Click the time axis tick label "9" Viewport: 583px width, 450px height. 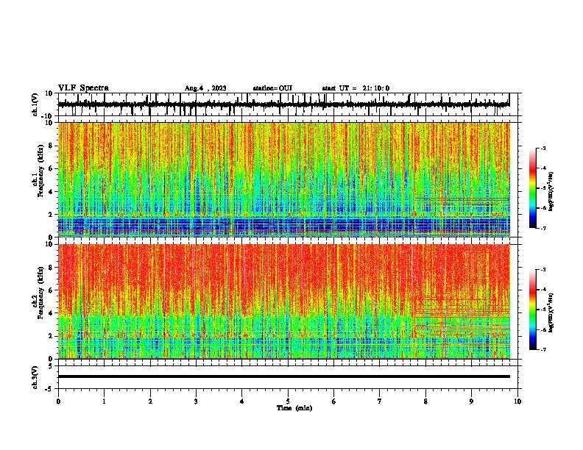click(x=471, y=401)
